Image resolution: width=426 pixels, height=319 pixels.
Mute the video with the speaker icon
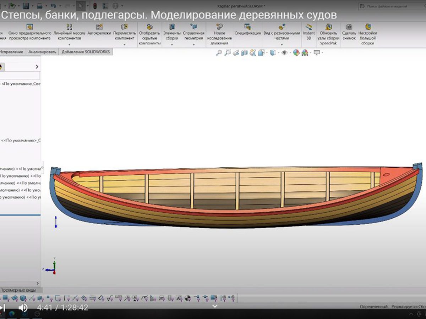point(23,307)
